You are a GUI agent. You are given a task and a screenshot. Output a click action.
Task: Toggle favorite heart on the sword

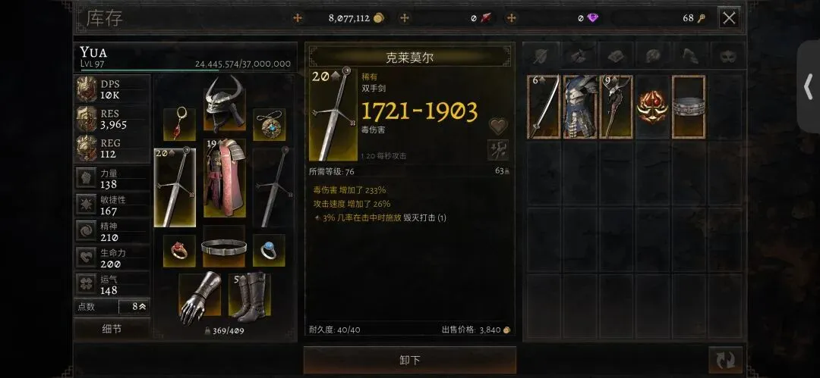coord(498,125)
